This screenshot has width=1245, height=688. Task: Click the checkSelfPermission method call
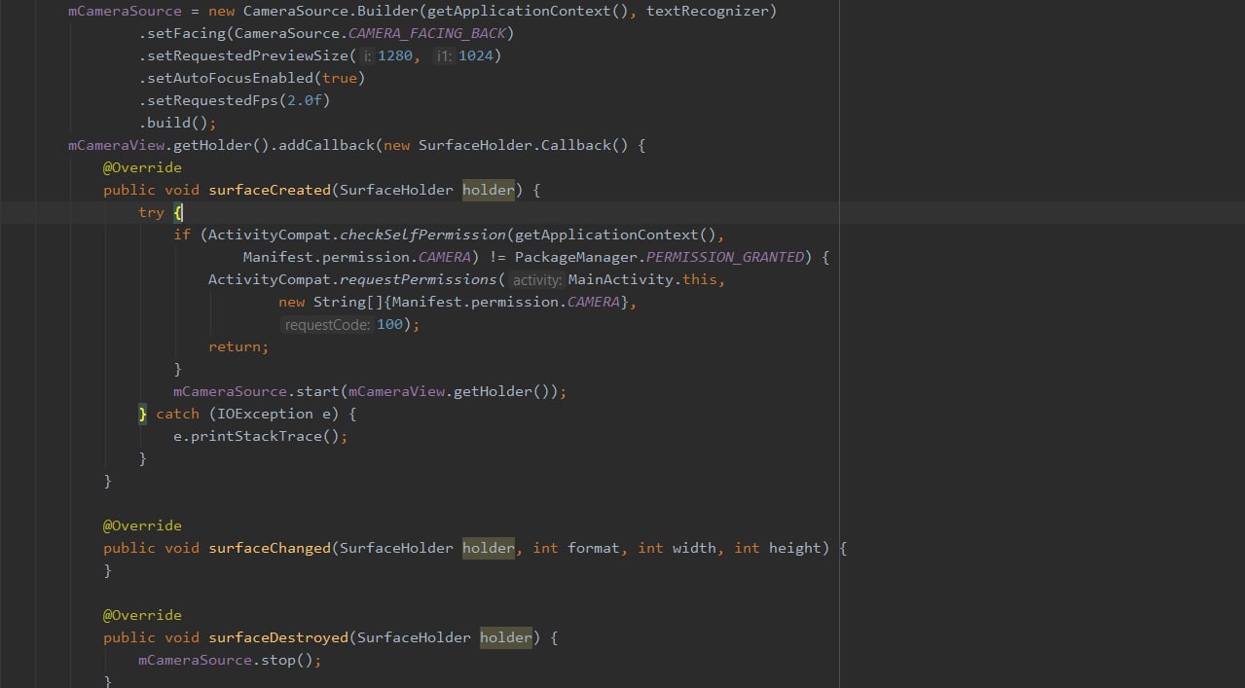pyautogui.click(x=422, y=235)
